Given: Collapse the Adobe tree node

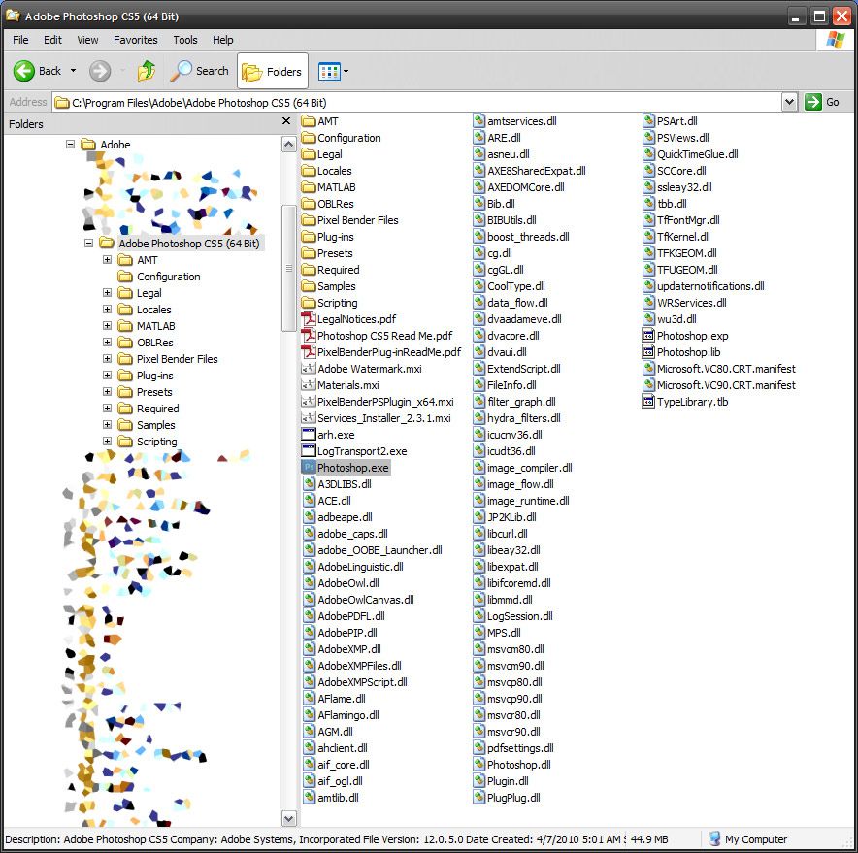Looking at the screenshot, I should [70, 145].
